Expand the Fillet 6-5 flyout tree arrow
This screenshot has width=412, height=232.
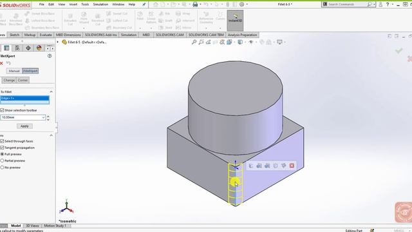(58, 42)
